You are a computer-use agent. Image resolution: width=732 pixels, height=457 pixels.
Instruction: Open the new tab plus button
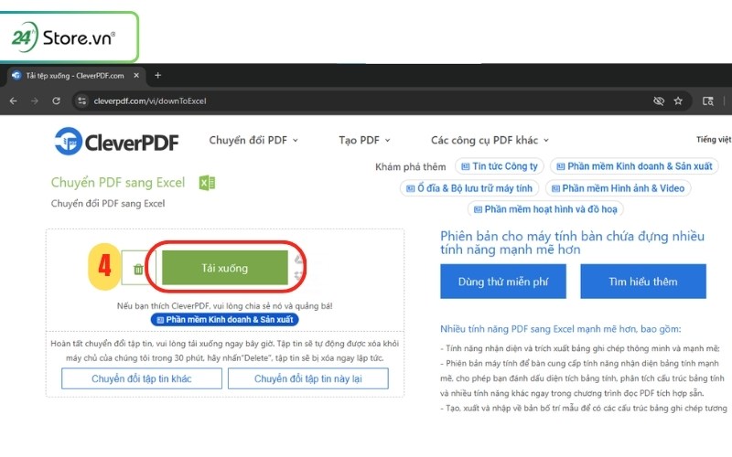click(157, 75)
